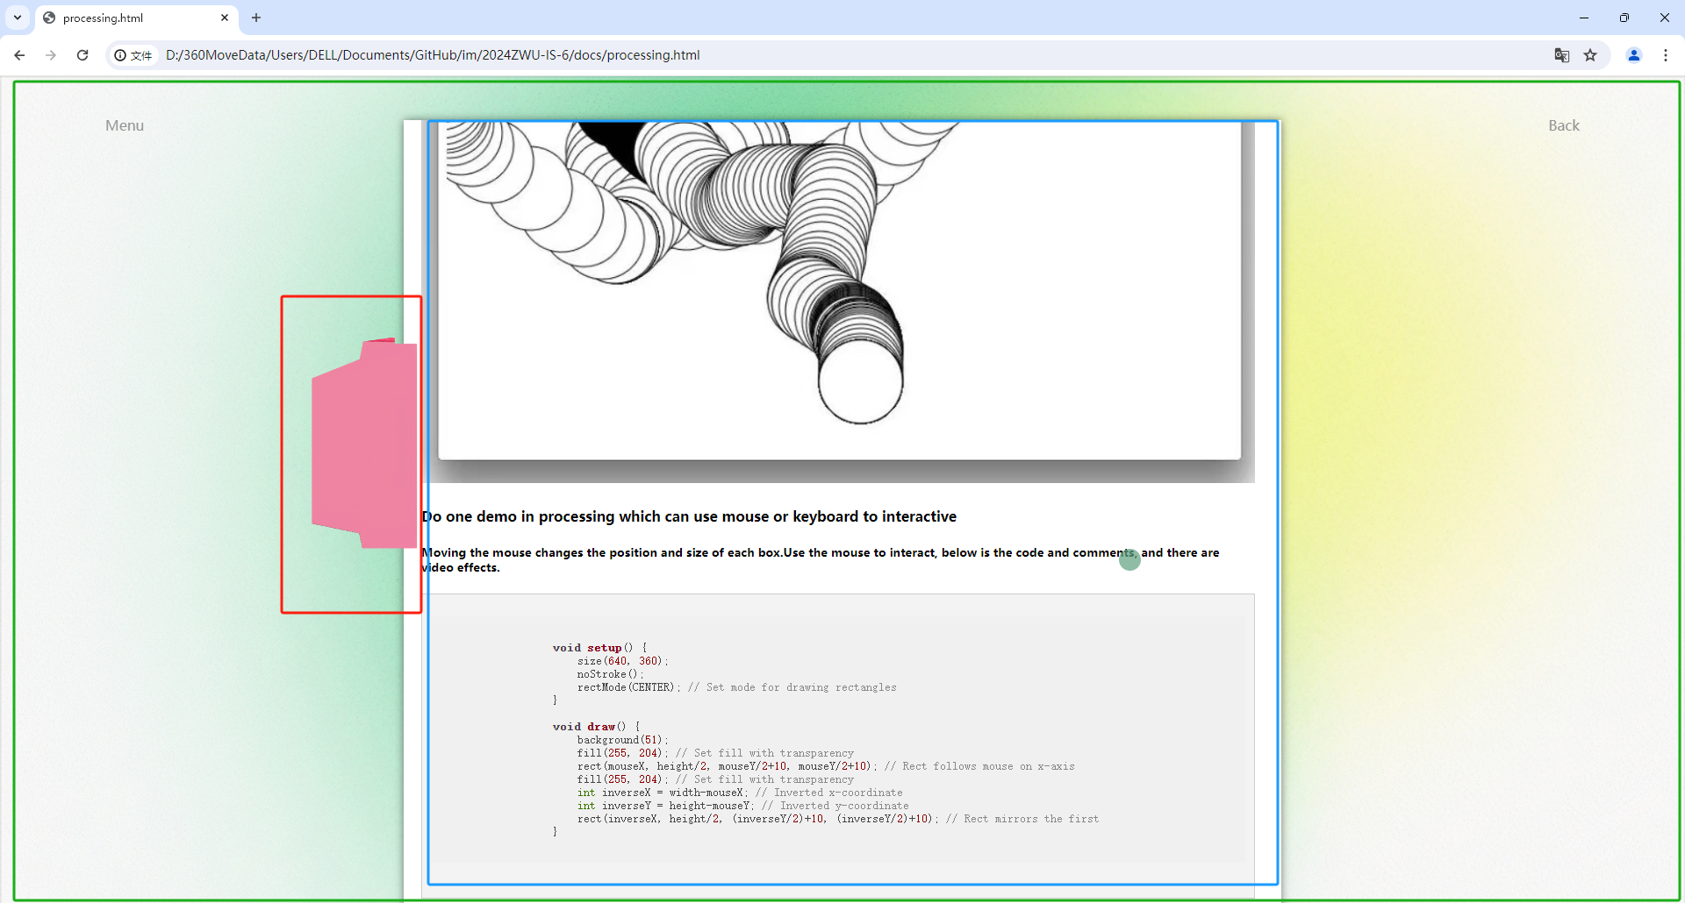
Task: Open the tab search dropdown arrow
Action: coord(18,18)
